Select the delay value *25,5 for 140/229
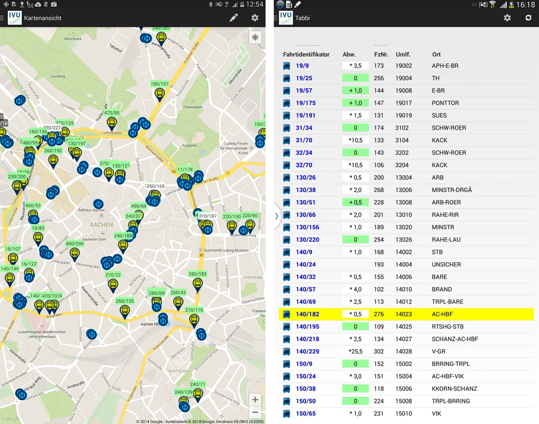Screen dimensions: 539x424 [355, 351]
